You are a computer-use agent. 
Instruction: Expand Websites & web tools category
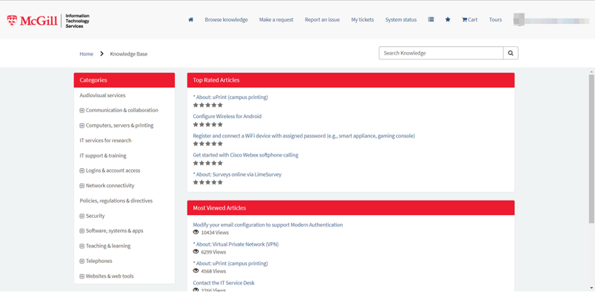[x=81, y=276]
